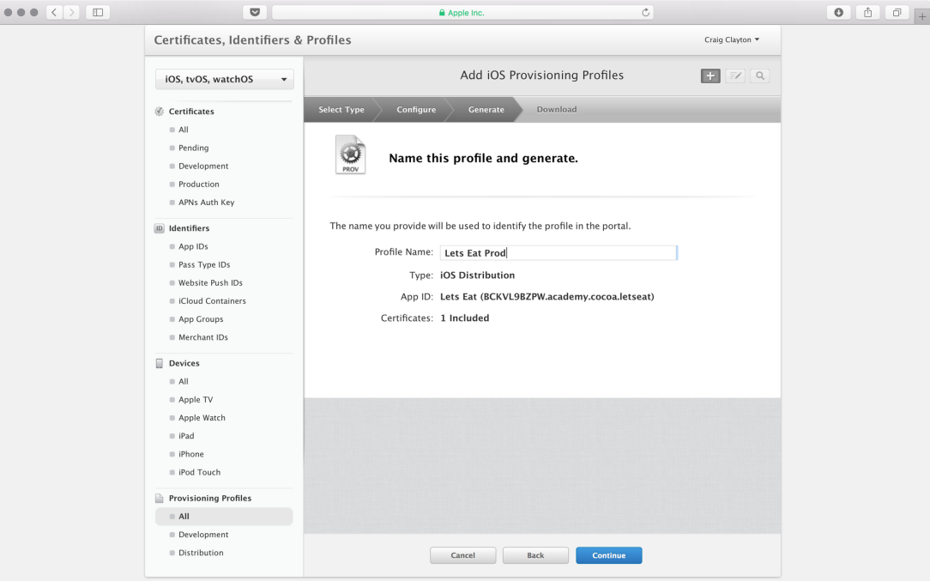
Task: Open the Craig Clayton account menu
Action: [x=731, y=39]
